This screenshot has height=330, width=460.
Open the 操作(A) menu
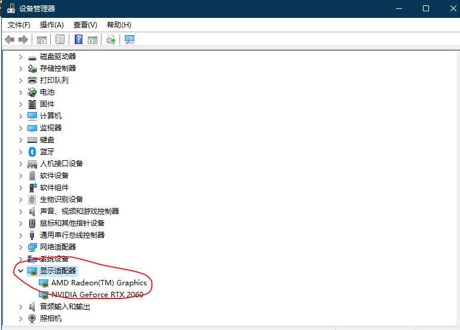(51, 25)
